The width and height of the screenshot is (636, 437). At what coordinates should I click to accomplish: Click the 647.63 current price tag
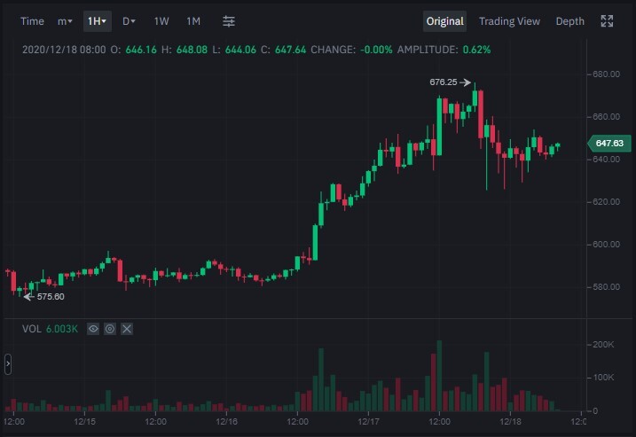coord(609,143)
